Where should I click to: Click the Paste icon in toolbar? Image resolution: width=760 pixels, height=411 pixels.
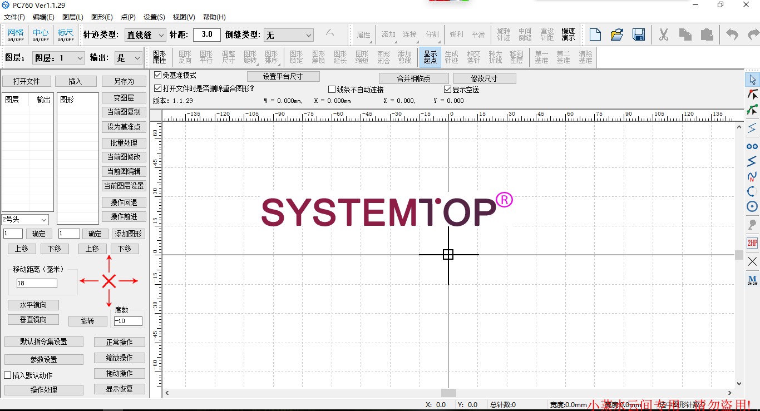coord(707,34)
